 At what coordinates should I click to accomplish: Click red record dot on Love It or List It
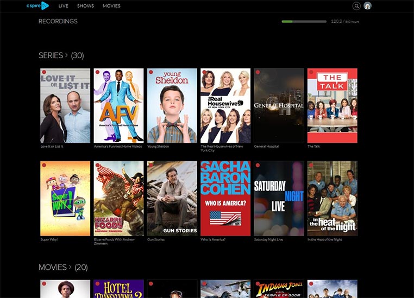click(44, 72)
